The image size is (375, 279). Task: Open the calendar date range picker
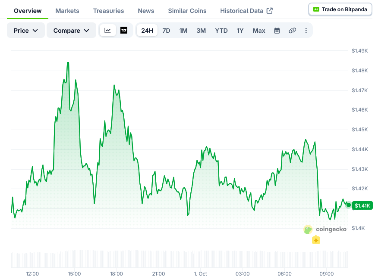coord(277,31)
